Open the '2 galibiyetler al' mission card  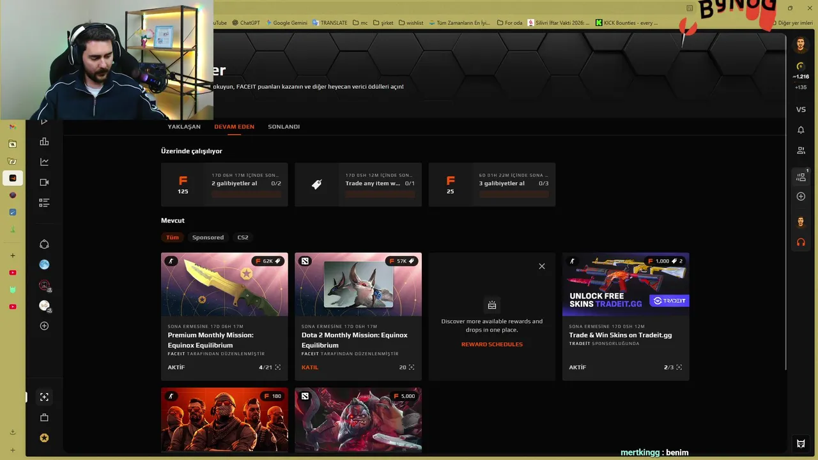(224, 185)
